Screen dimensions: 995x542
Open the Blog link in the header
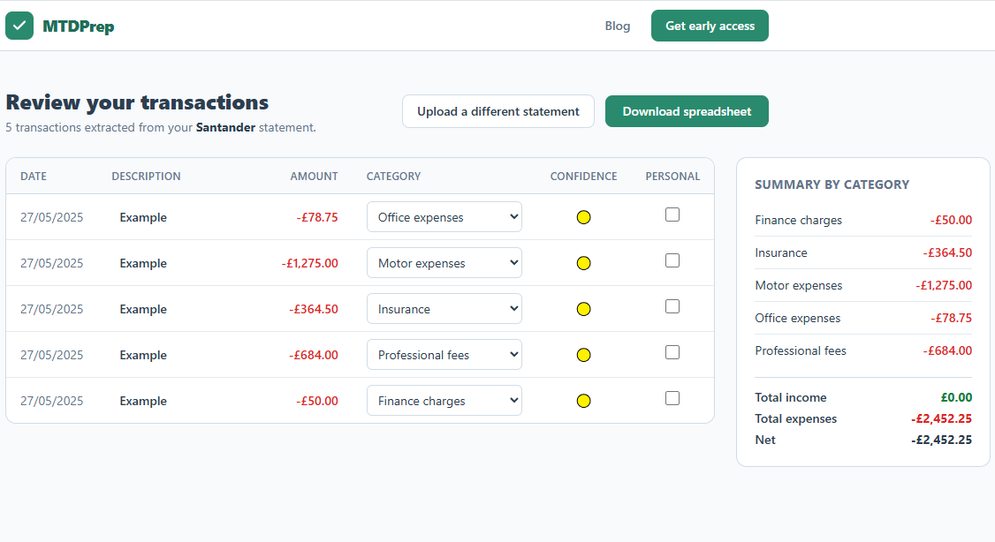(618, 26)
